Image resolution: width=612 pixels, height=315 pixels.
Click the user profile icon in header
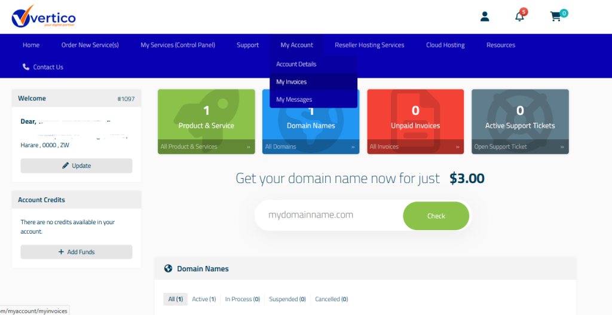(485, 17)
